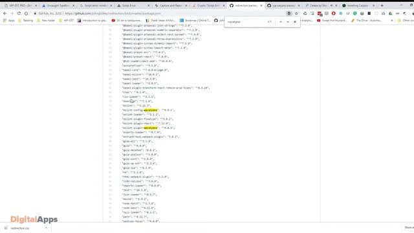This screenshot has height=233, width=414.
Task: Click the camera extension icon
Action: [x=383, y=14]
